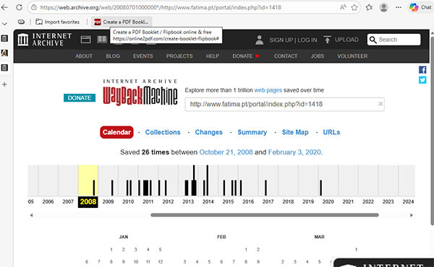The height and width of the screenshot is (267, 434).
Task: Click timeline scroll right arrow
Action: [412, 215]
